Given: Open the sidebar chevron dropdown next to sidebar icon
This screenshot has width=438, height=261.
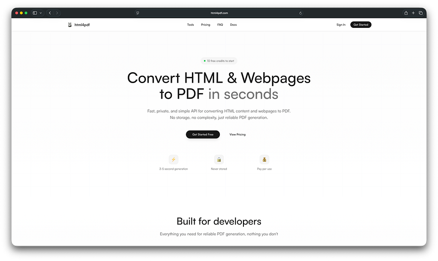Looking at the screenshot, I should (41, 13).
